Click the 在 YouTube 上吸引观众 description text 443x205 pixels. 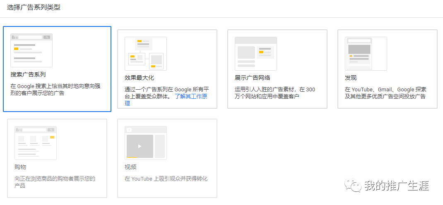[x=166, y=179]
